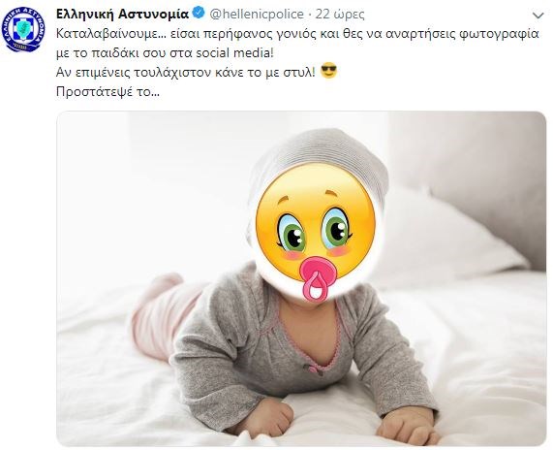Expand the tweet options chevron
553x450 pixels.
click(x=538, y=16)
